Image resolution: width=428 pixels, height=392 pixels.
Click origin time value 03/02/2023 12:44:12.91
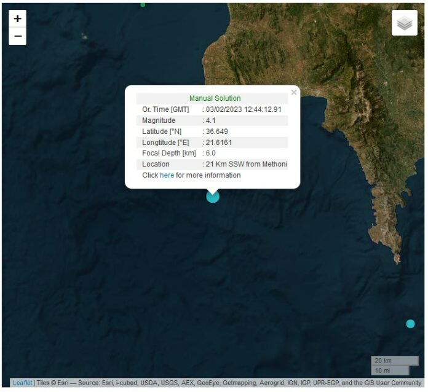244,109
